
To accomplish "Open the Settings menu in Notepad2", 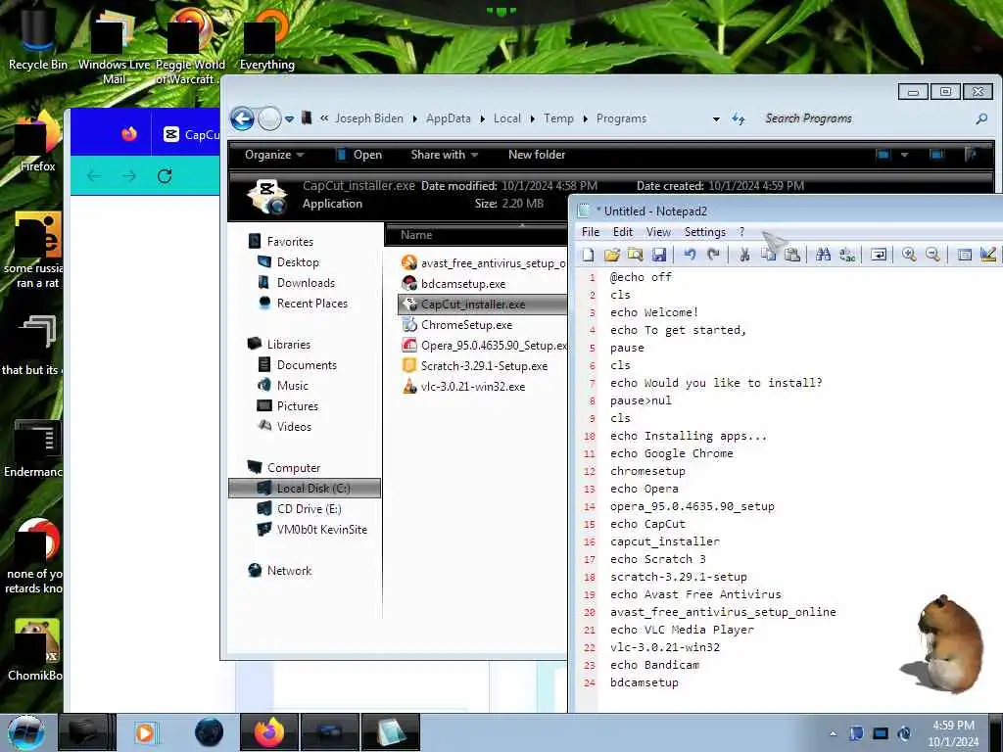I will [x=705, y=232].
